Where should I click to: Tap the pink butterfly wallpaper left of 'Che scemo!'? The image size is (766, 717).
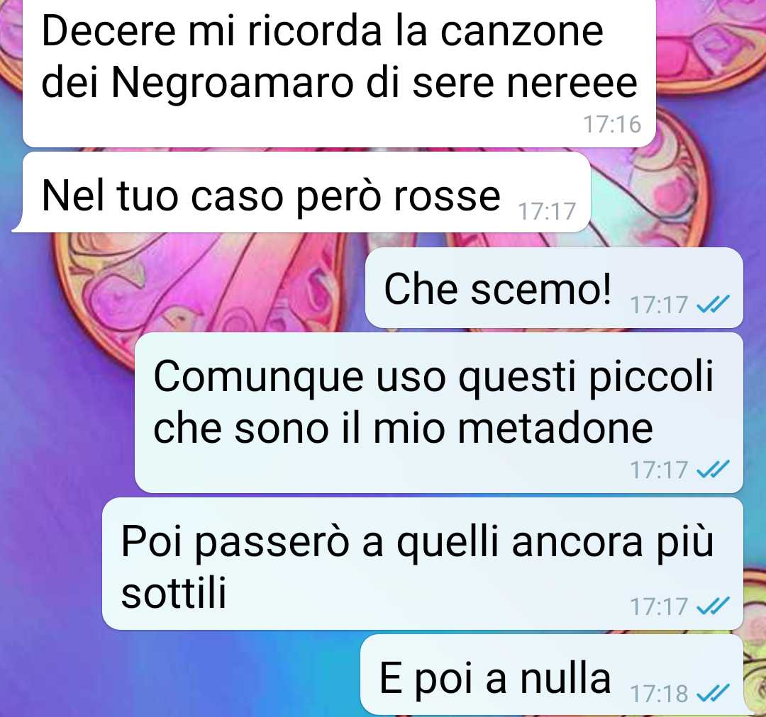click(x=205, y=288)
